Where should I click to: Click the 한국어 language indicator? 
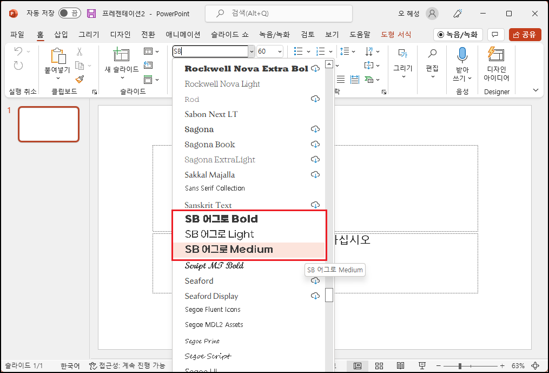(70, 366)
